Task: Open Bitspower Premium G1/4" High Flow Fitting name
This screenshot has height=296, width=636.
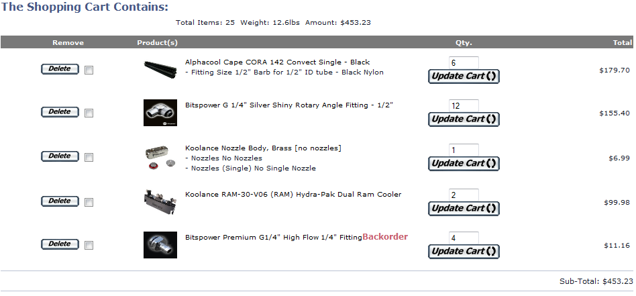Action: (x=274, y=238)
